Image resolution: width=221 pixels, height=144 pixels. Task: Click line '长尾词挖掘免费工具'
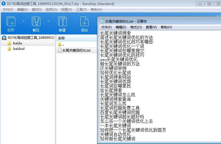[x=120, y=108]
